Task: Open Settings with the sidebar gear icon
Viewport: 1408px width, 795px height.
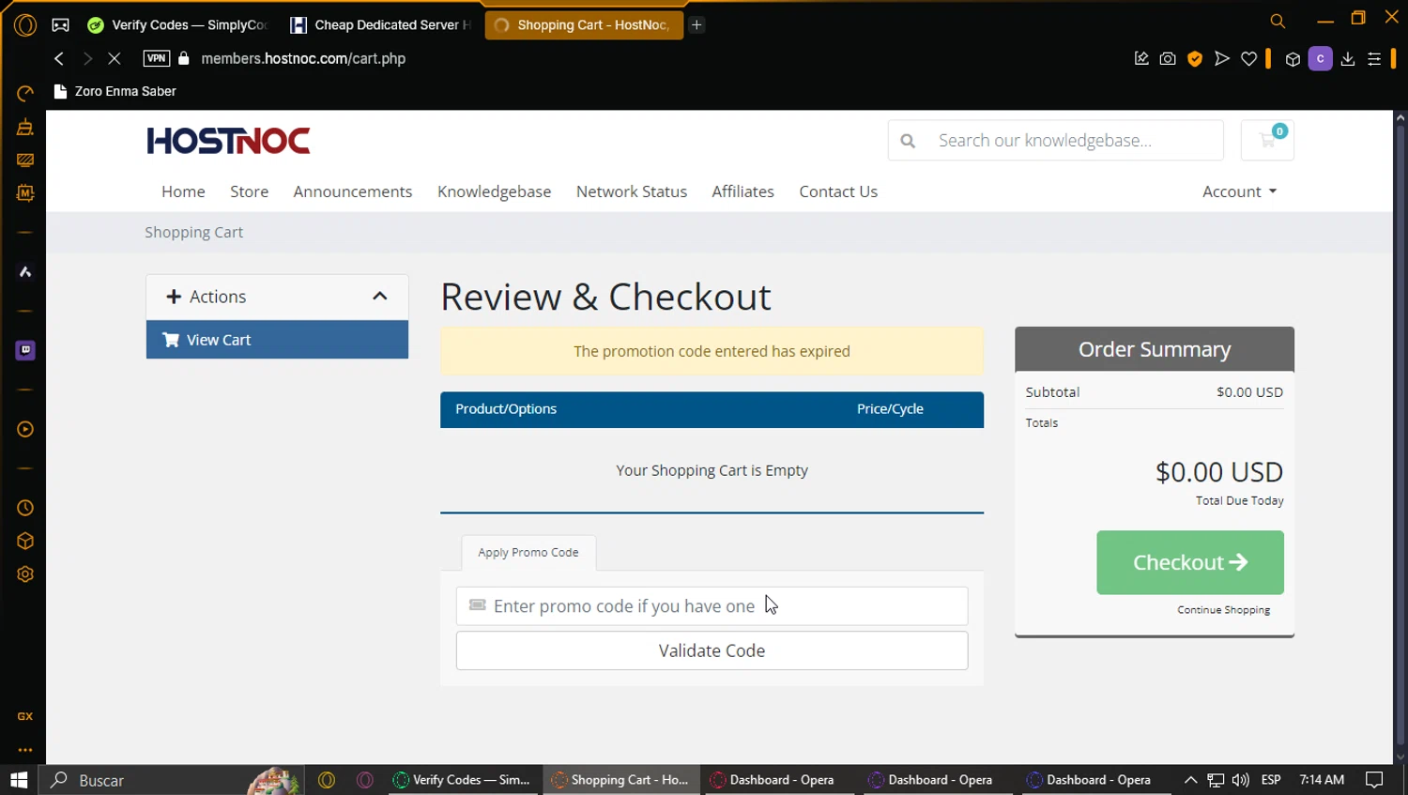Action: (x=25, y=574)
